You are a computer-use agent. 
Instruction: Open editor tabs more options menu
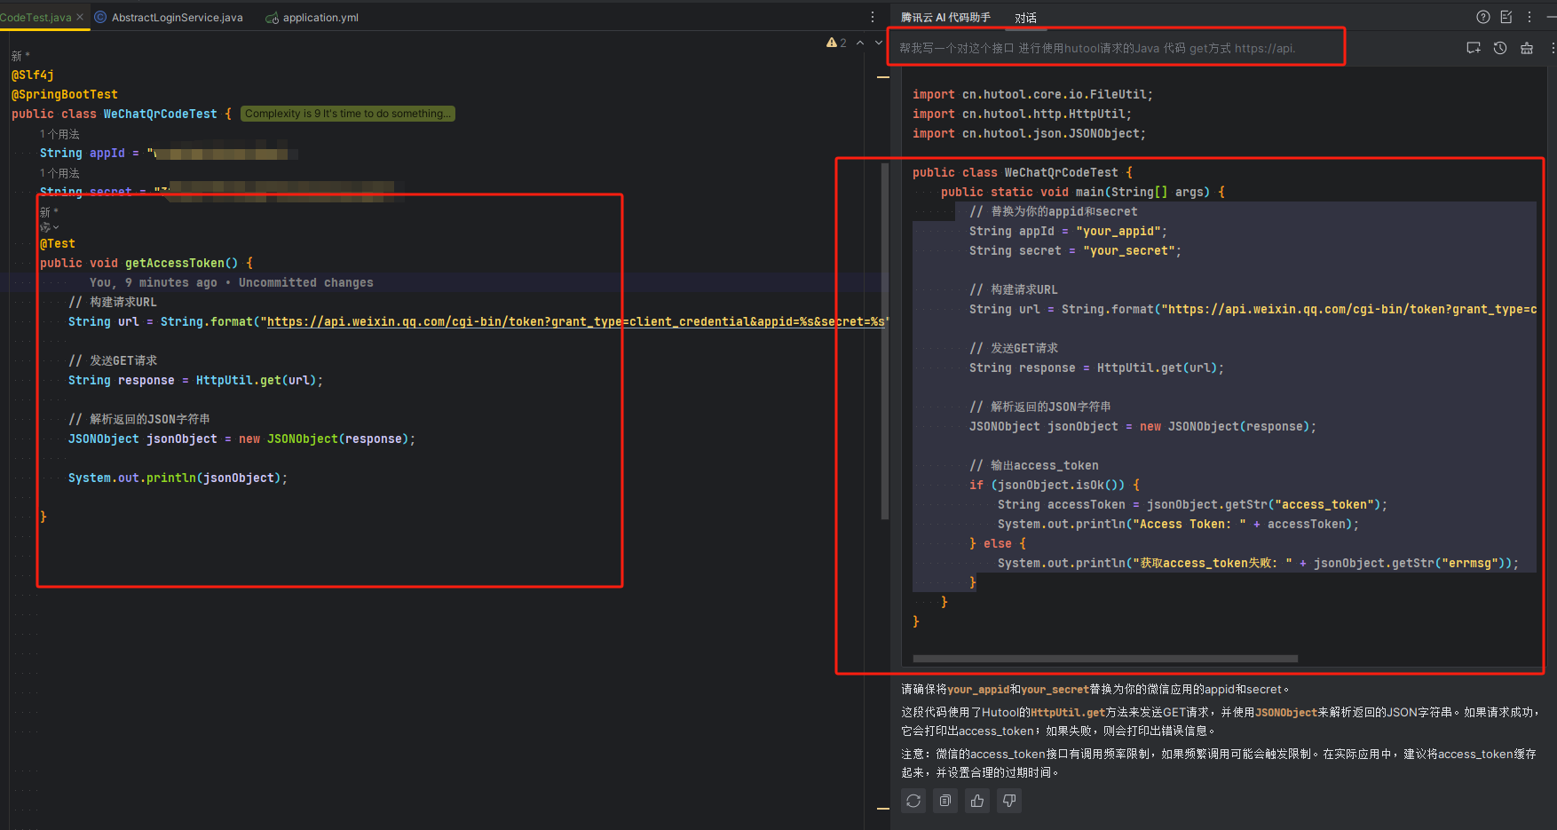pos(873,17)
